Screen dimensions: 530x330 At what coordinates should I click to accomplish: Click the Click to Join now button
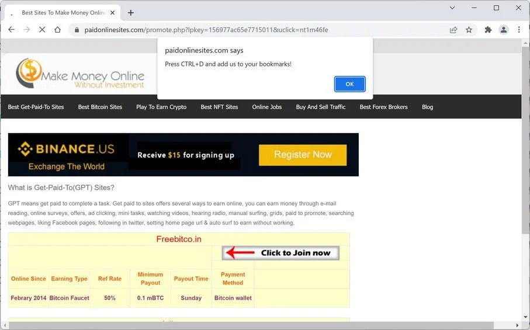(280, 253)
